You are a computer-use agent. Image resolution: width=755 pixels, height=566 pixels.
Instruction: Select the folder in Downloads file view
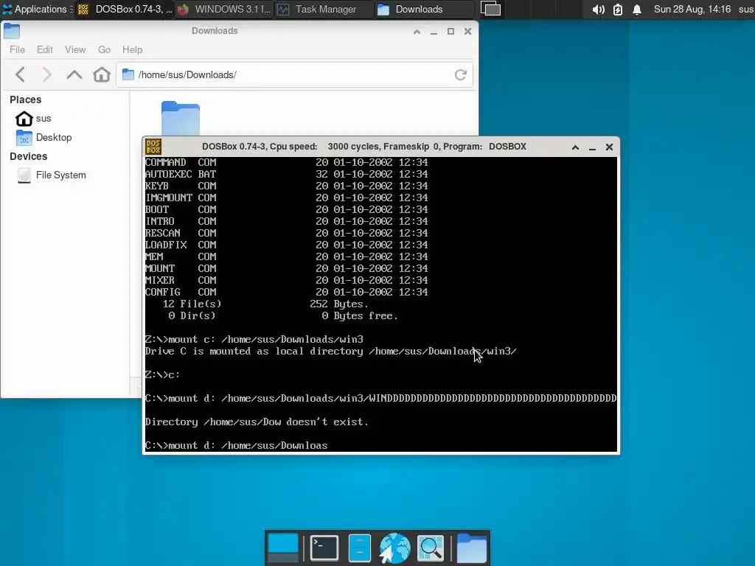(180, 118)
